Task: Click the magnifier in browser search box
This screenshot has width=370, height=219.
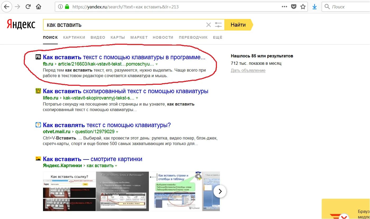Action: click(327, 7)
